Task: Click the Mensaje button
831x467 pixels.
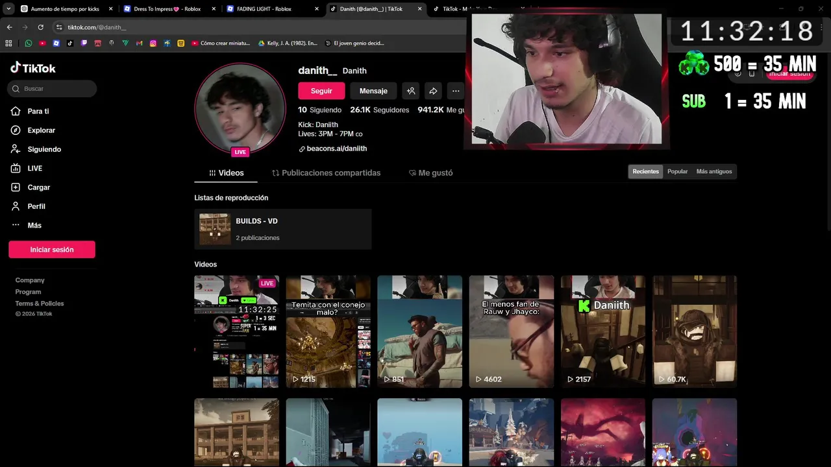Action: (x=373, y=91)
